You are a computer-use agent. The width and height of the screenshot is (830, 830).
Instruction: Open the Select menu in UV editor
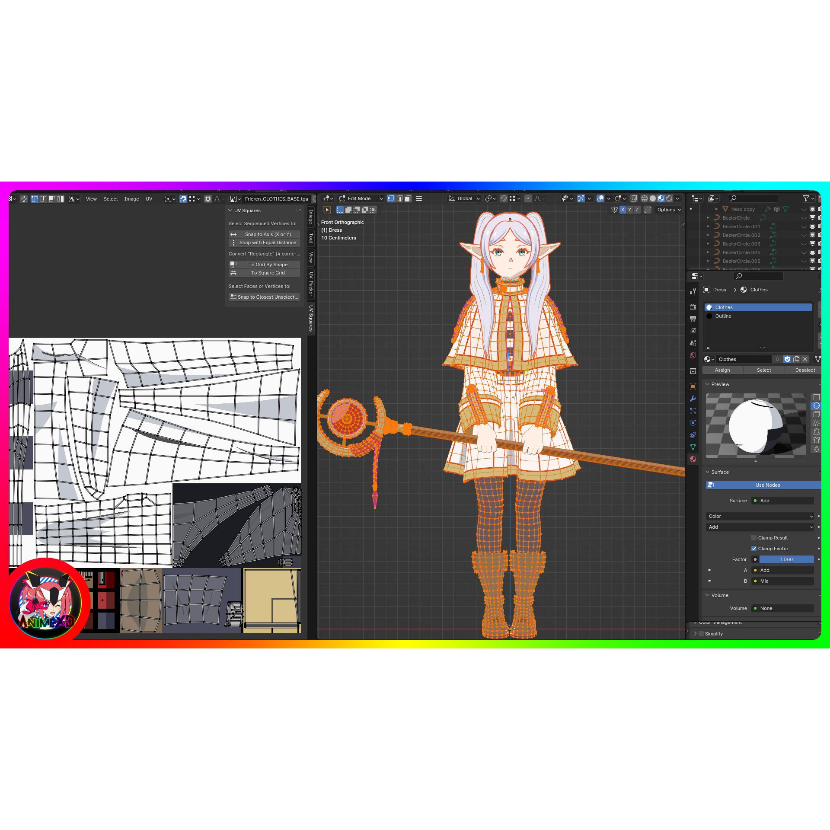click(x=111, y=199)
